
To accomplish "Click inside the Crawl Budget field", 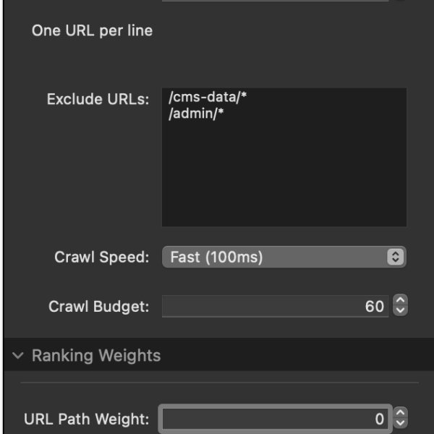I will click(x=275, y=307).
